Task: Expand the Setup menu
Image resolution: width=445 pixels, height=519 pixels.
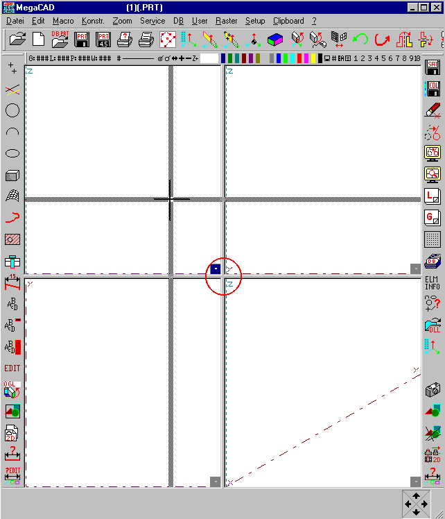Action: coord(255,21)
